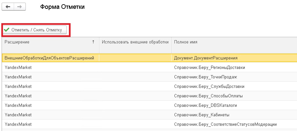Select Справочник.Беру_СпособыОплаты cell
The height and width of the screenshot is (131, 297).
234,96
